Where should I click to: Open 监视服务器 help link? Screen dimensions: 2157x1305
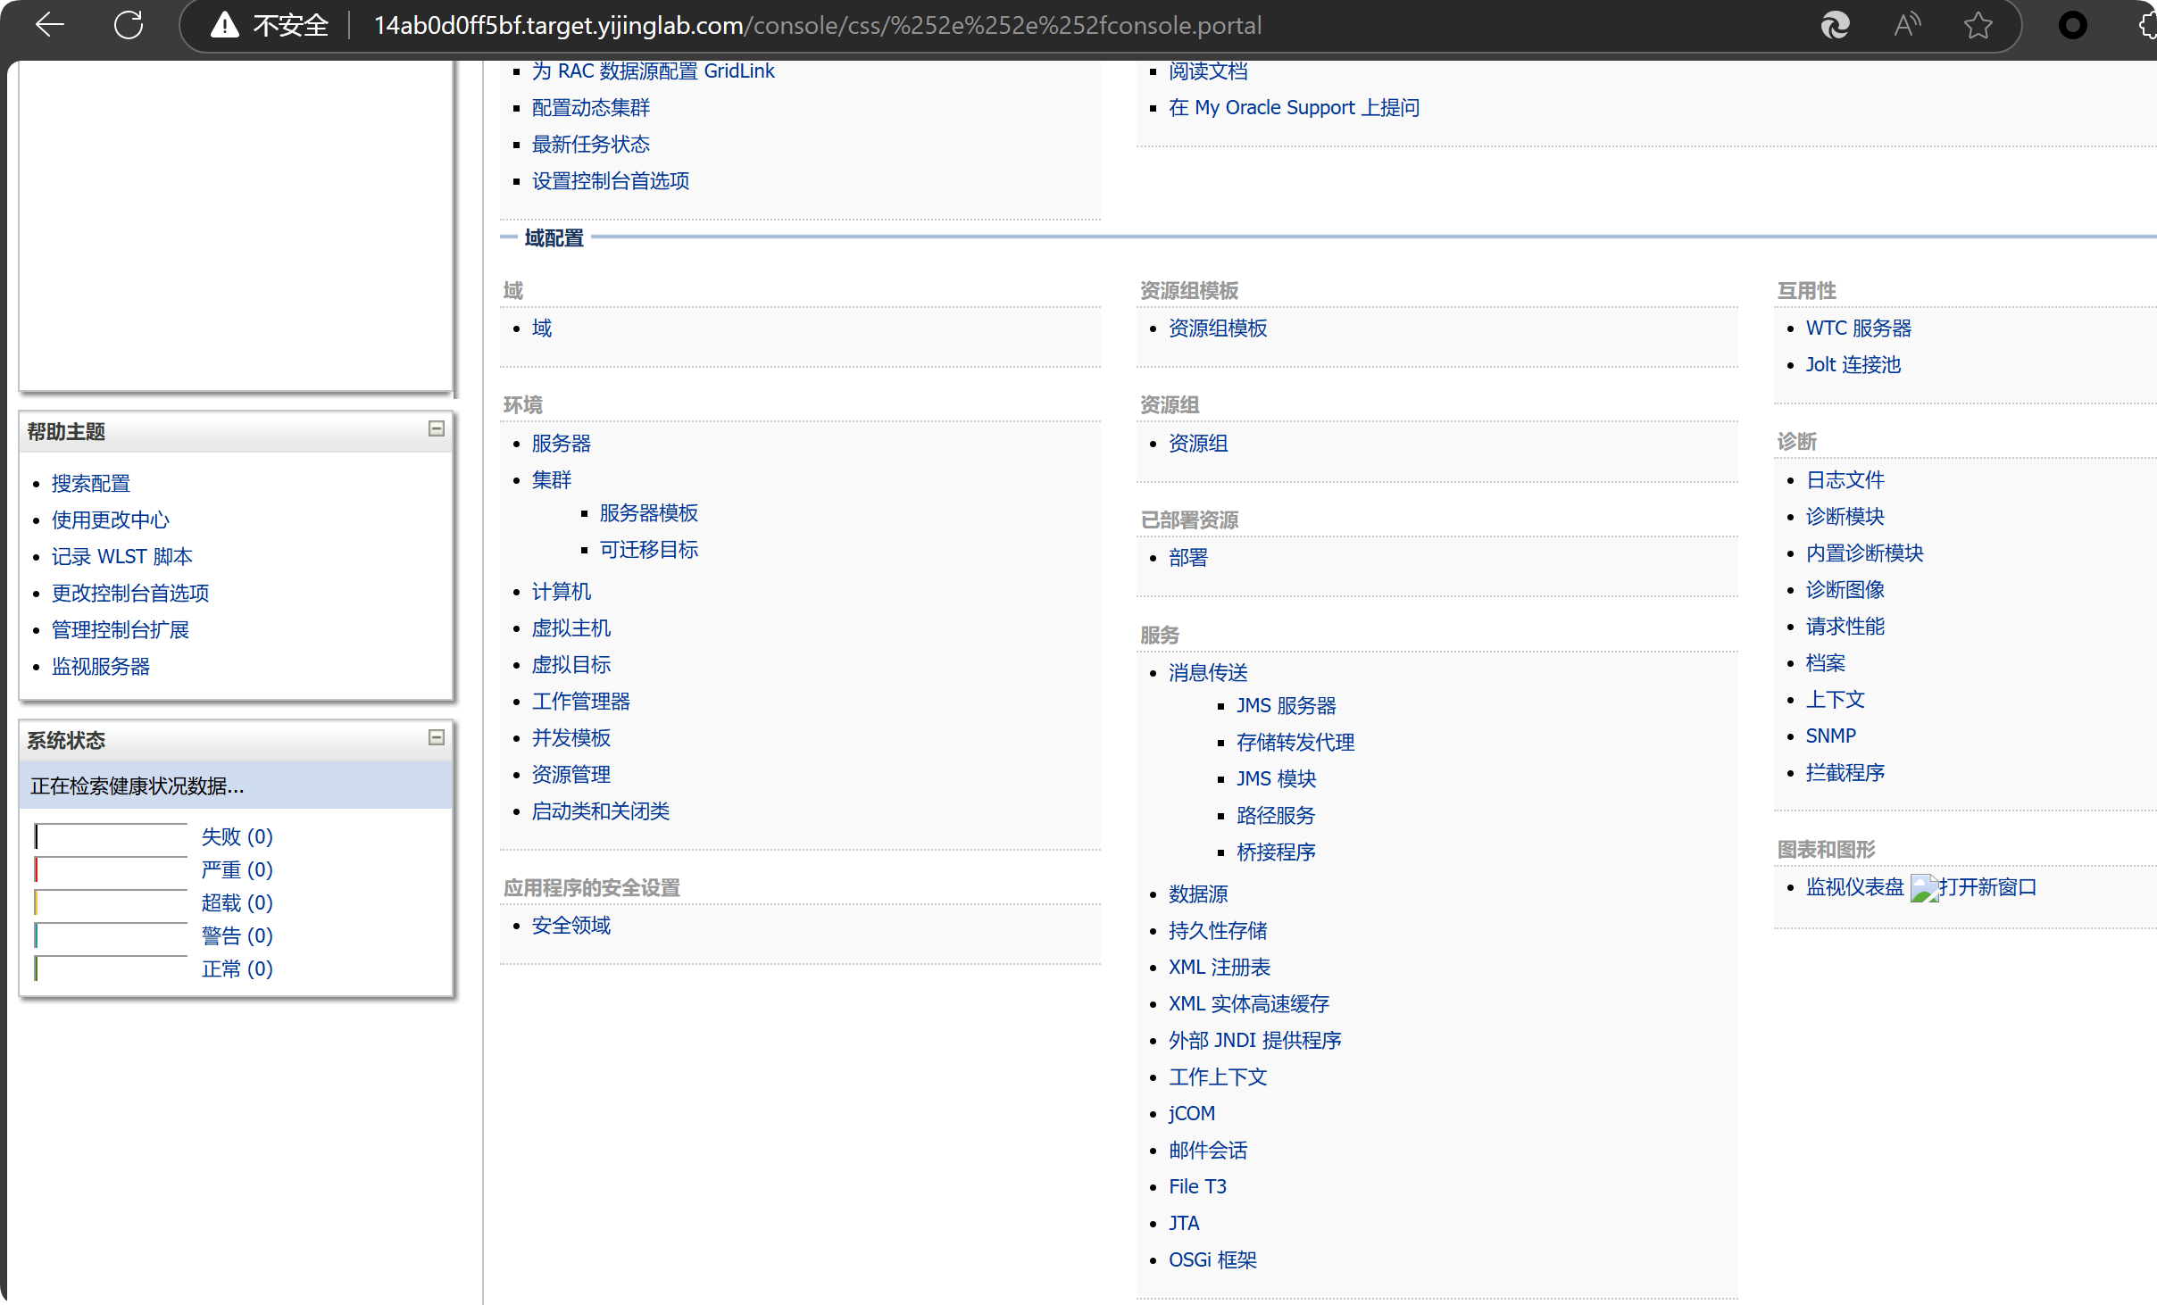101,666
